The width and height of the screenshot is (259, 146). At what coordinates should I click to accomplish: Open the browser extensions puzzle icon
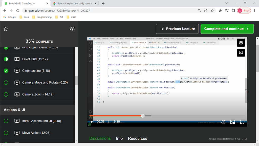pos(220,11)
